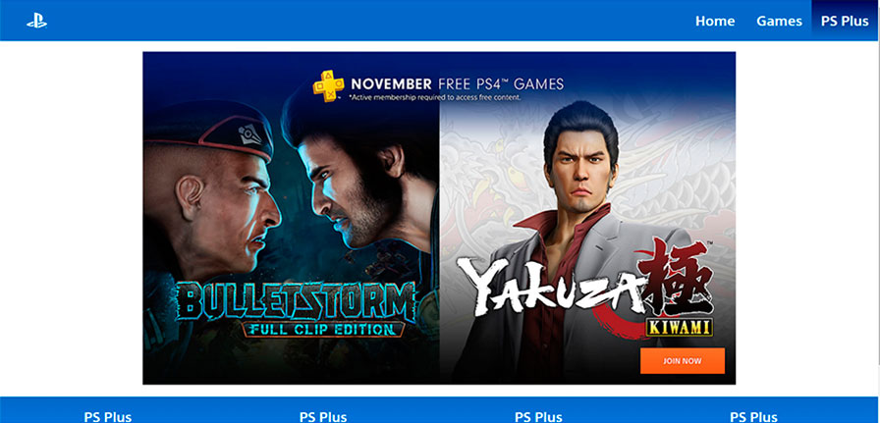Viewport: 880px width, 423px height.
Task: Select the PS Plus header tab
Action: pyautogui.click(x=845, y=21)
